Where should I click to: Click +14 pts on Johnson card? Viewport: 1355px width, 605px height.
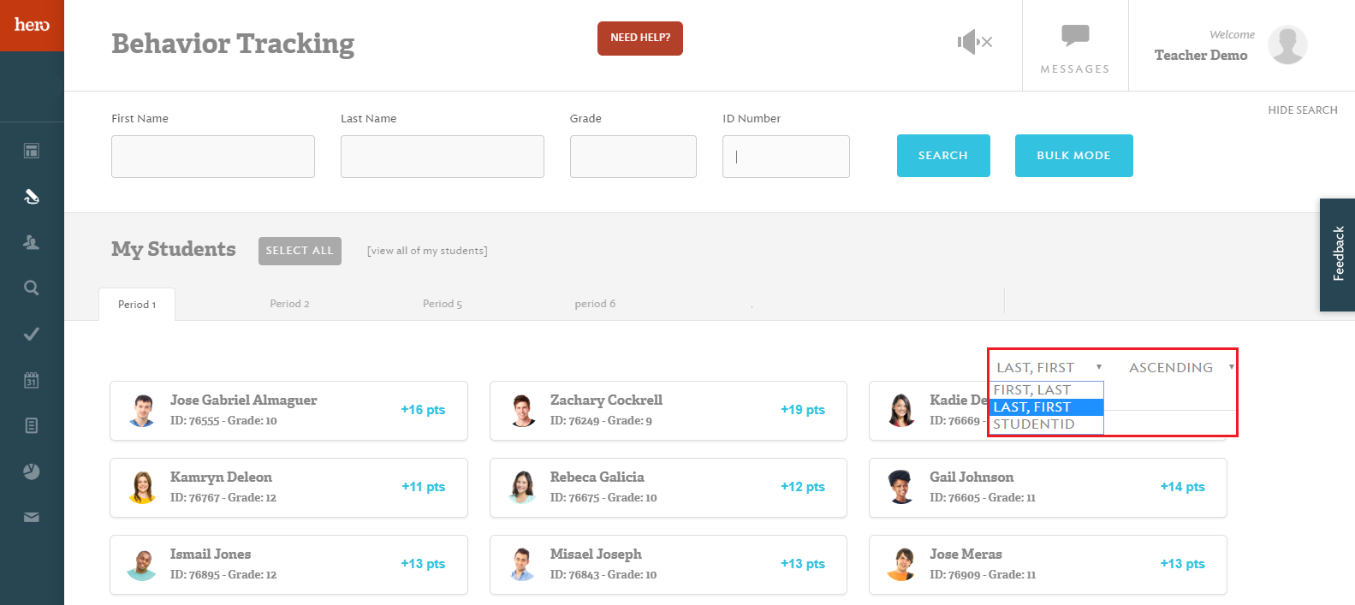1182,487
